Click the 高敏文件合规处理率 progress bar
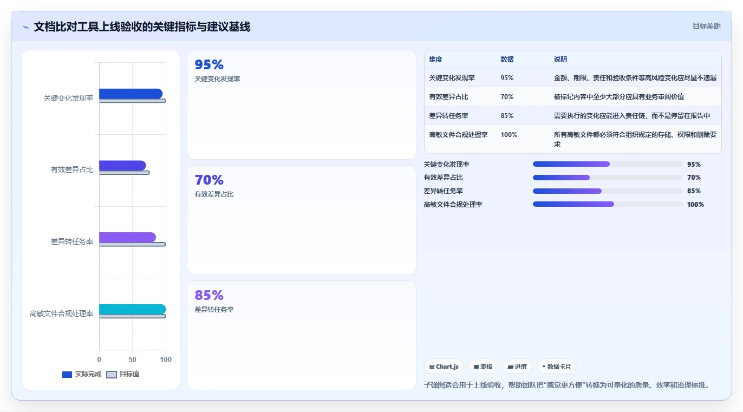 (608, 204)
